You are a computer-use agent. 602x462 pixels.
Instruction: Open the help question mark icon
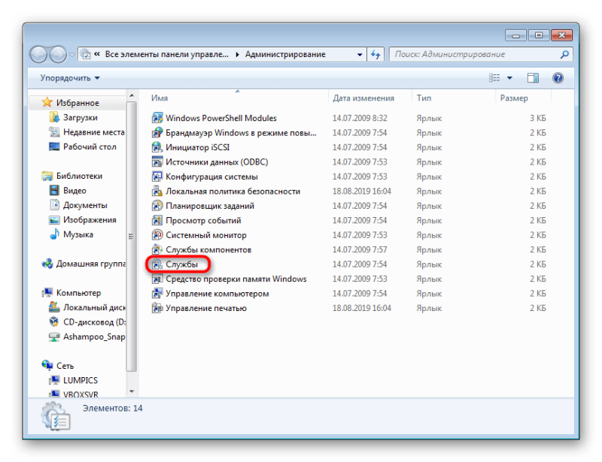558,78
